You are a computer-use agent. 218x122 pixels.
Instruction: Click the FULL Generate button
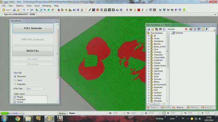[x=33, y=28]
